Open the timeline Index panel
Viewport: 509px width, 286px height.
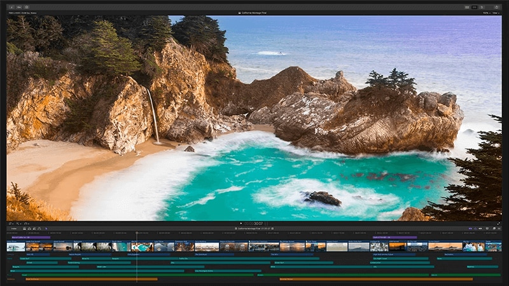point(14,229)
